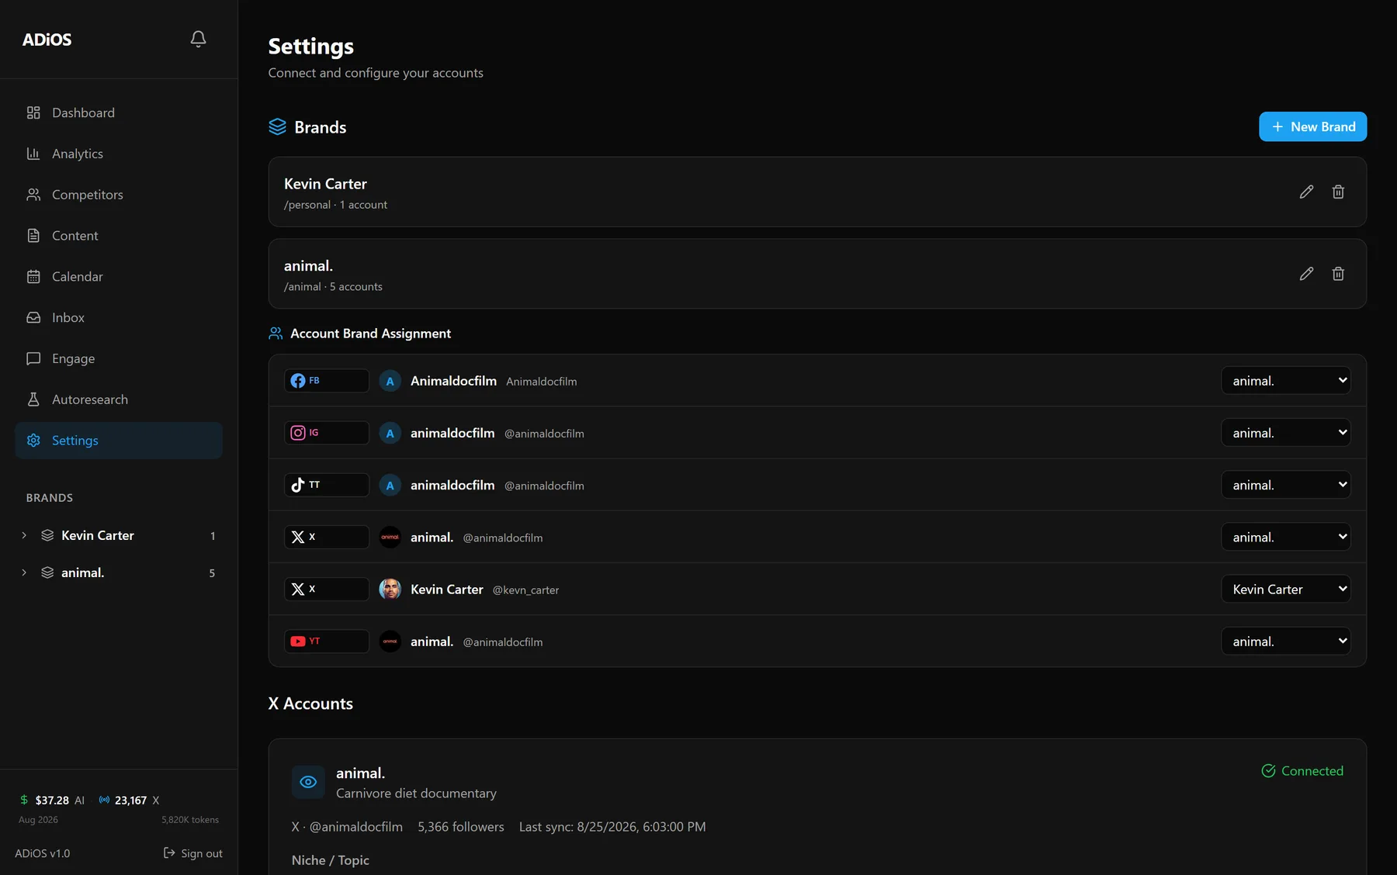Click the Connected check status icon
The height and width of the screenshot is (875, 1397).
[1268, 771]
